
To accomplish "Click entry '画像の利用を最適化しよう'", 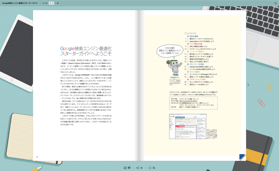I will pyautogui.click(x=199, y=59).
